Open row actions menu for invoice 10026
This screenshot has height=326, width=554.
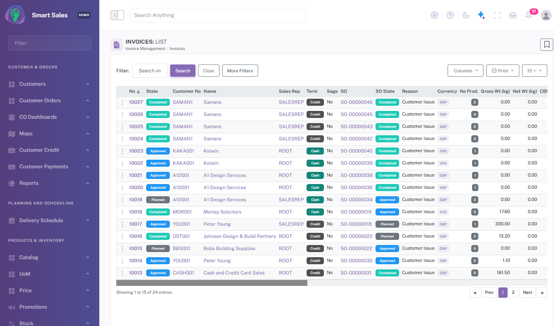point(122,114)
